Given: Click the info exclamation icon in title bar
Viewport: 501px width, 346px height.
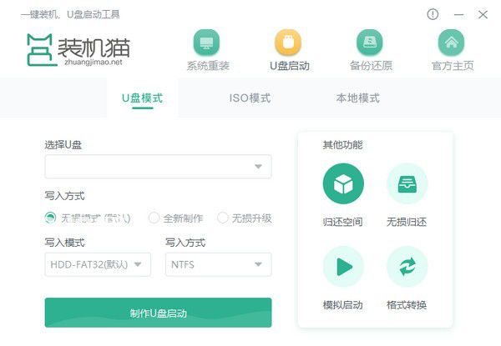Looking at the screenshot, I should pyautogui.click(x=433, y=14).
